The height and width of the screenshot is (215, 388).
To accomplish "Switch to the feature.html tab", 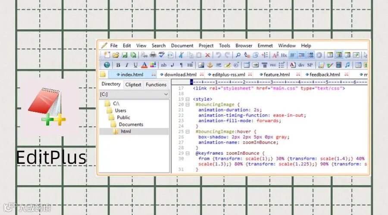I will 277,74.
